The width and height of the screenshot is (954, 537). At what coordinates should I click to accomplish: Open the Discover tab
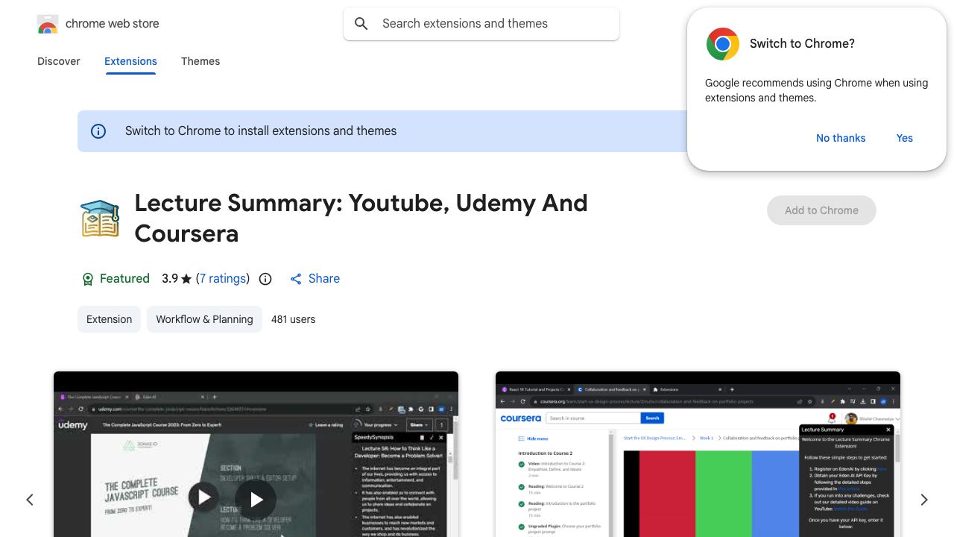point(59,61)
